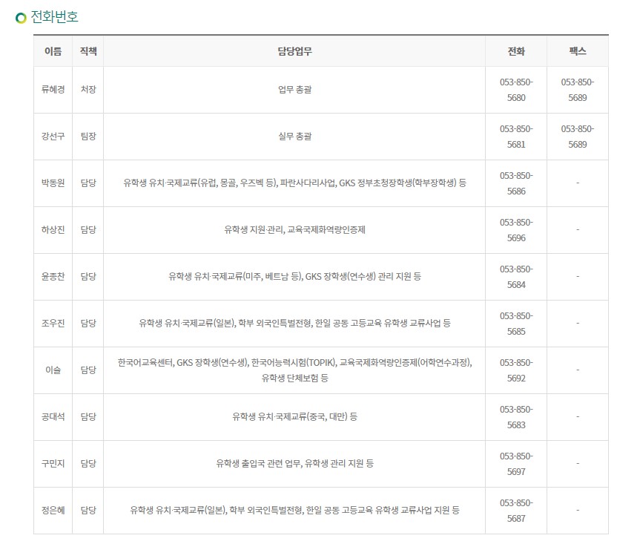Click the 팩스 column header
The width and height of the screenshot is (617, 544).
577,51
